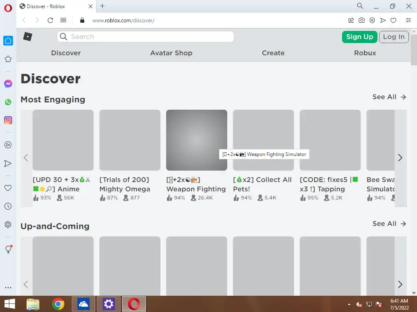
Task: View site security lock info
Action: coord(82,20)
